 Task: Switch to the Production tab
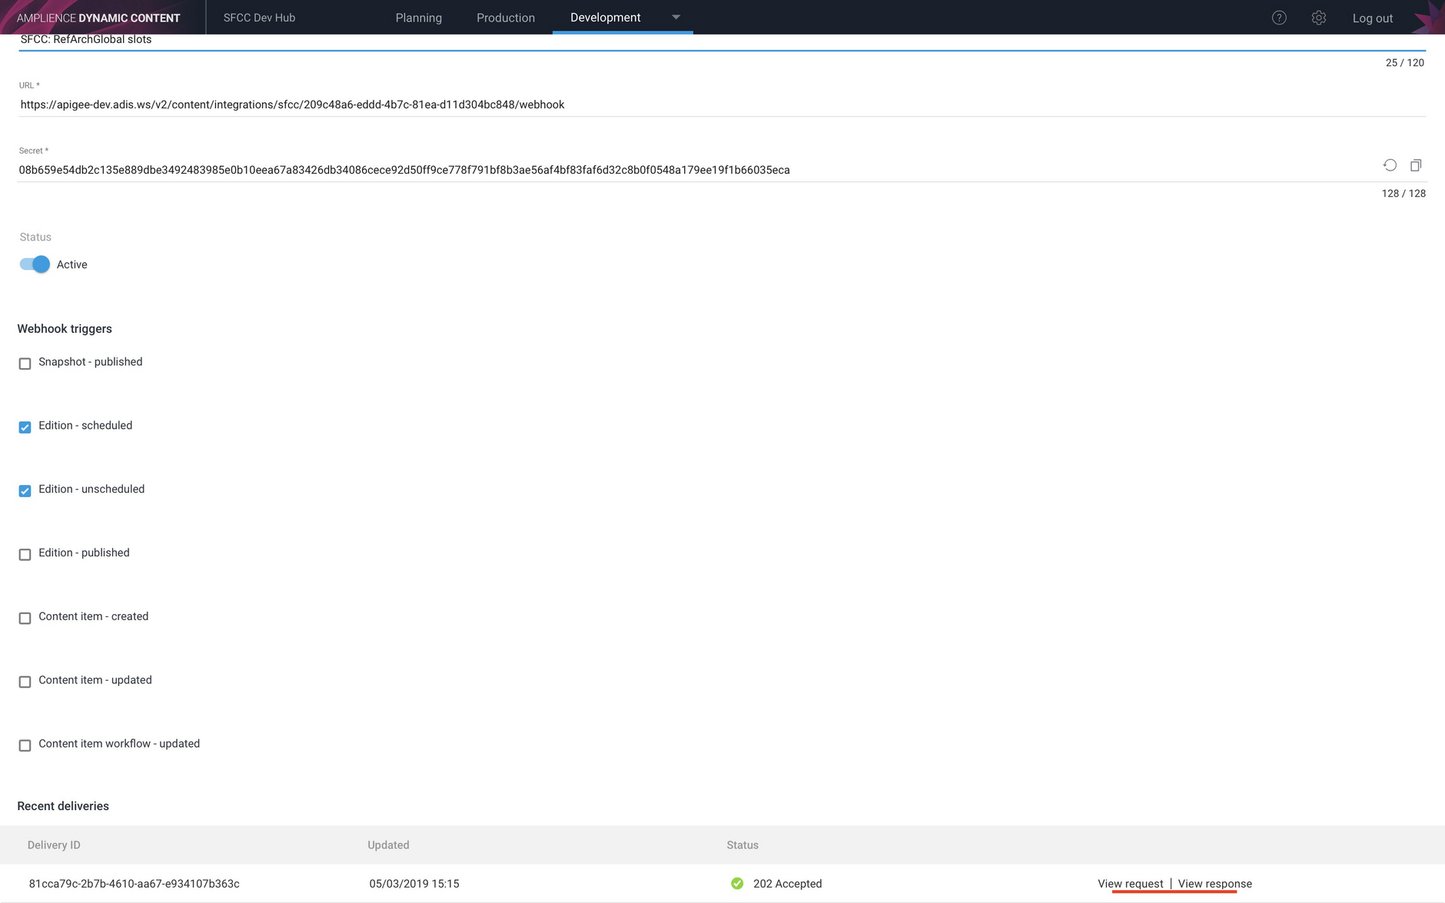point(506,18)
